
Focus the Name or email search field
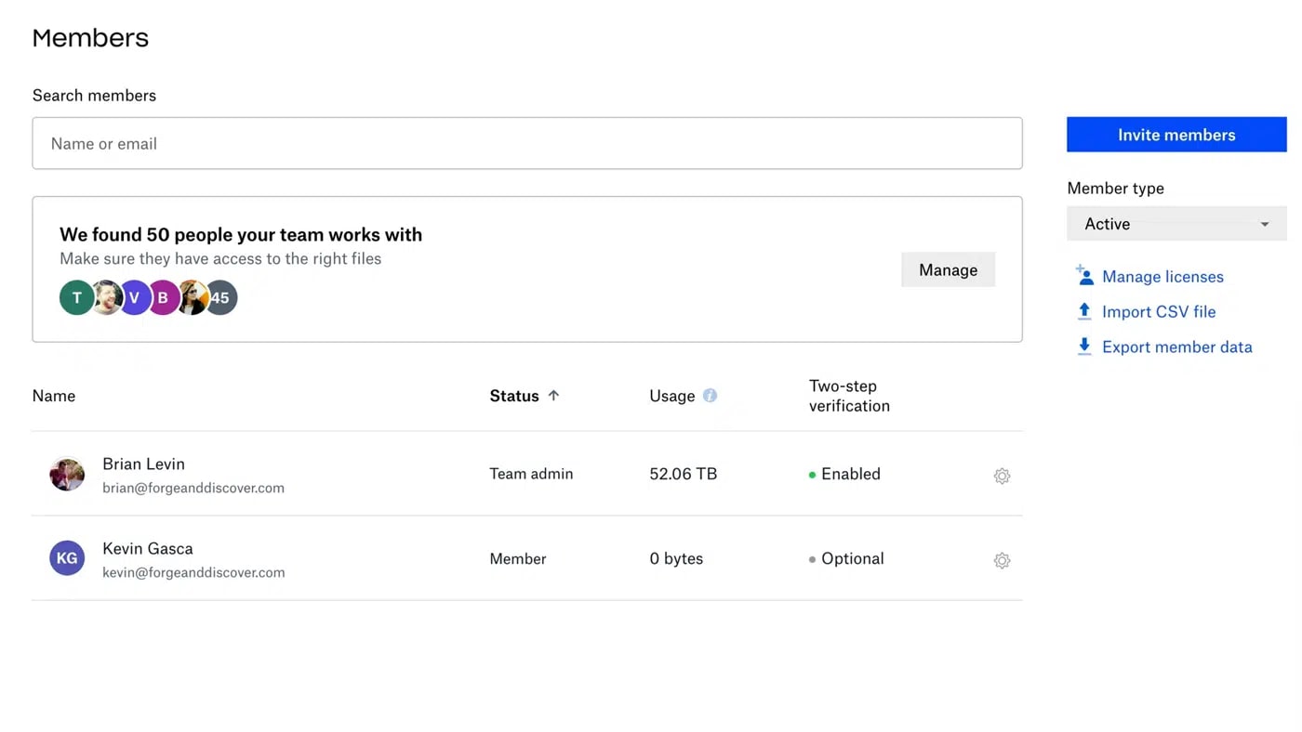click(526, 143)
